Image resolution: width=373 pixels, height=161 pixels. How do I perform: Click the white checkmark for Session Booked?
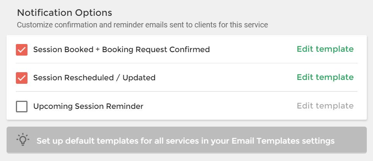[22, 50]
